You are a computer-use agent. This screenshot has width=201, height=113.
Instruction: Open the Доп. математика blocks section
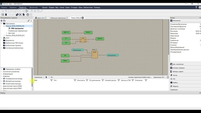click(185, 64)
